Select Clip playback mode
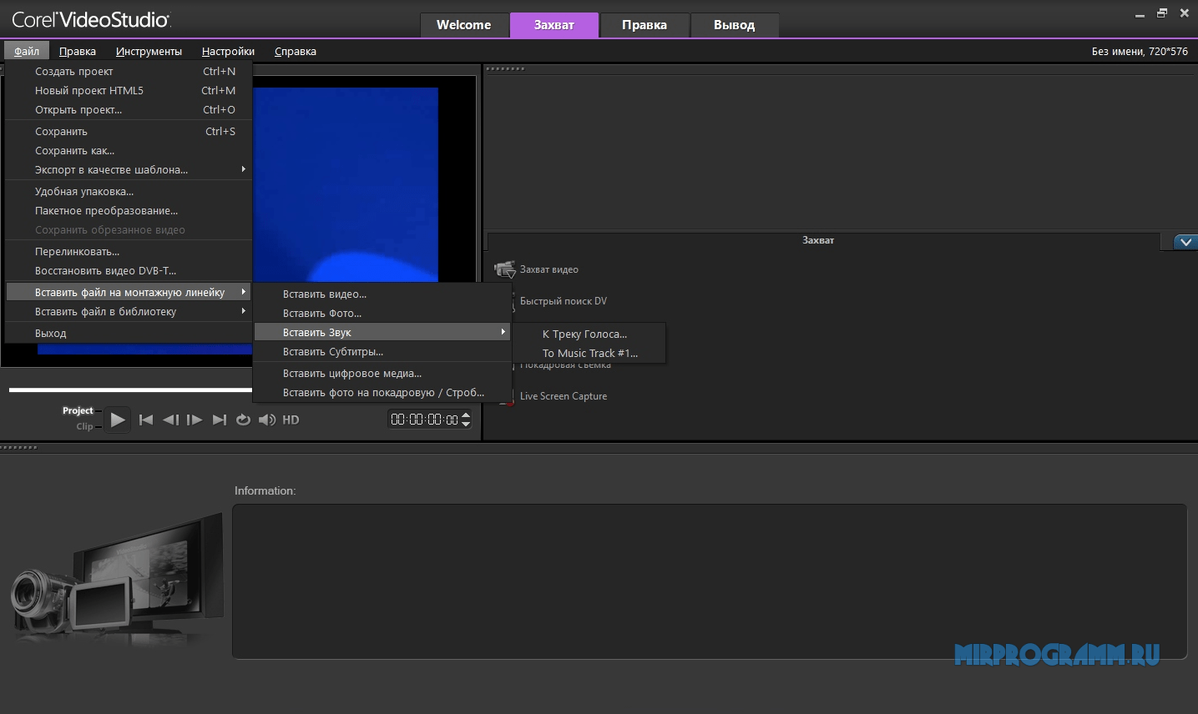The image size is (1198, 714). click(84, 426)
